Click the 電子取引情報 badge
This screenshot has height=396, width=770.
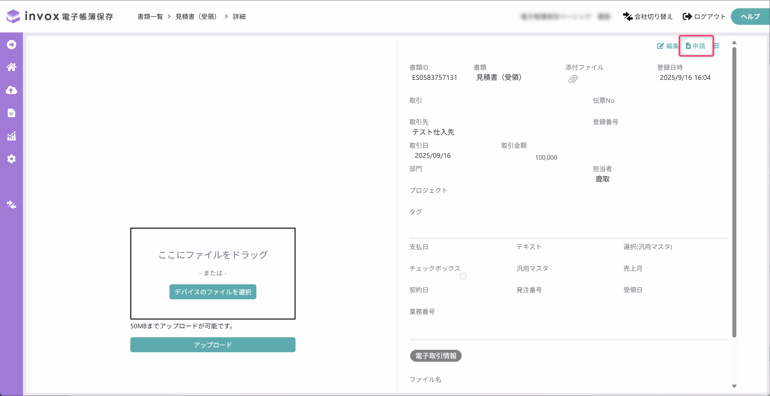pos(436,356)
